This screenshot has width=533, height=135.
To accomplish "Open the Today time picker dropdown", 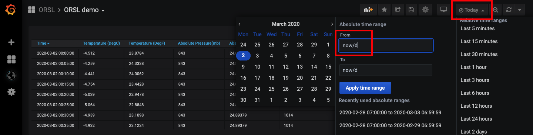I will [x=472, y=10].
